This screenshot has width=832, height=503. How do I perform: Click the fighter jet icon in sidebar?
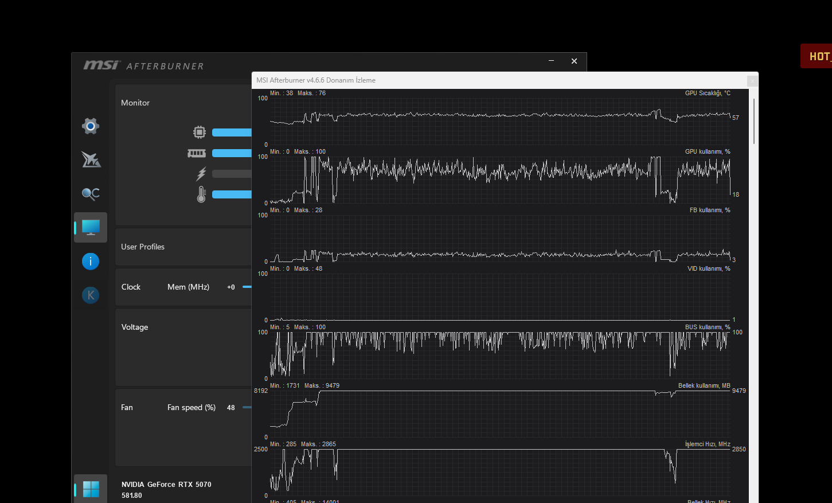91,159
